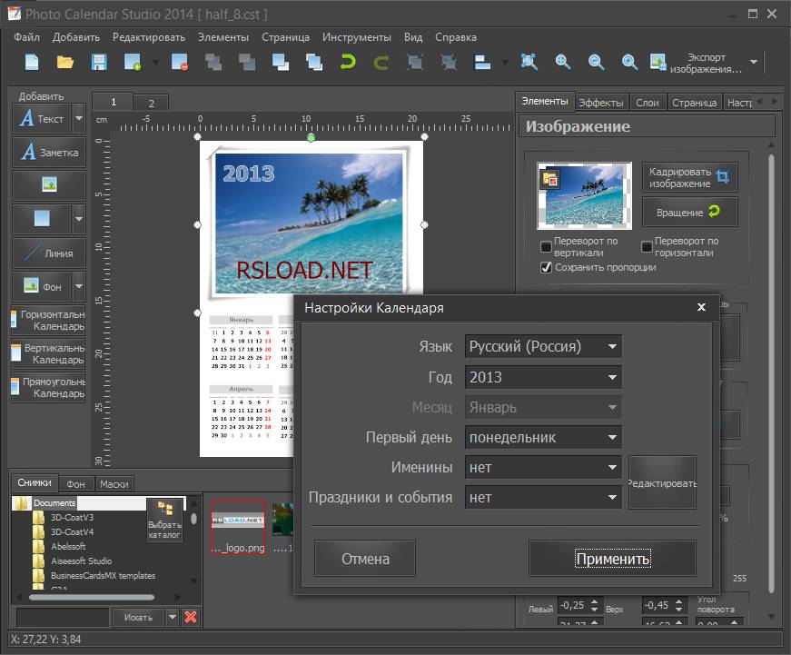Open the Год dropdown

coord(542,376)
